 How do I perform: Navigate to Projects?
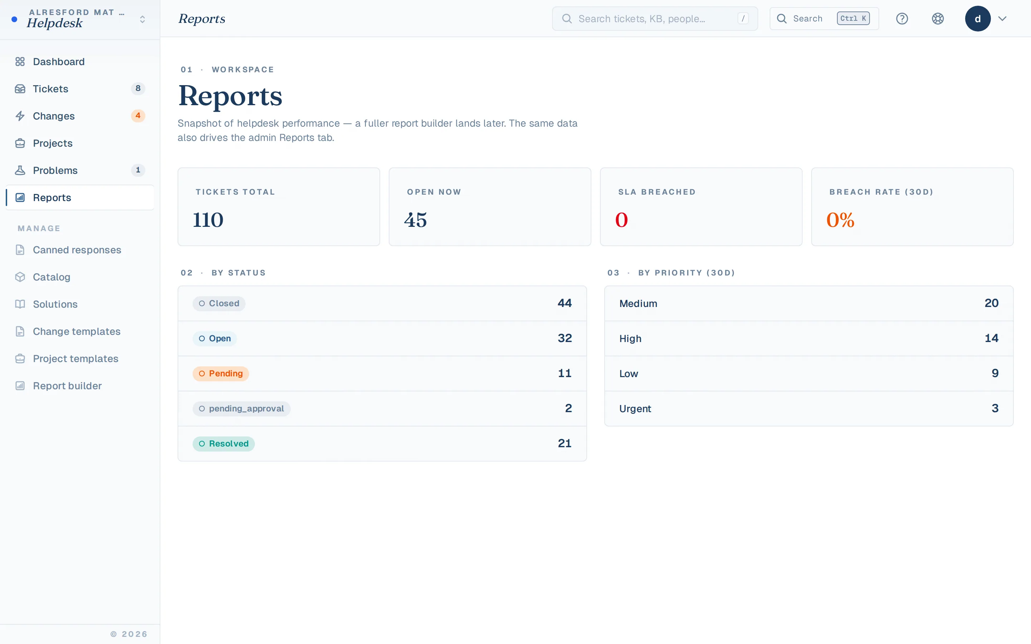coord(80,143)
